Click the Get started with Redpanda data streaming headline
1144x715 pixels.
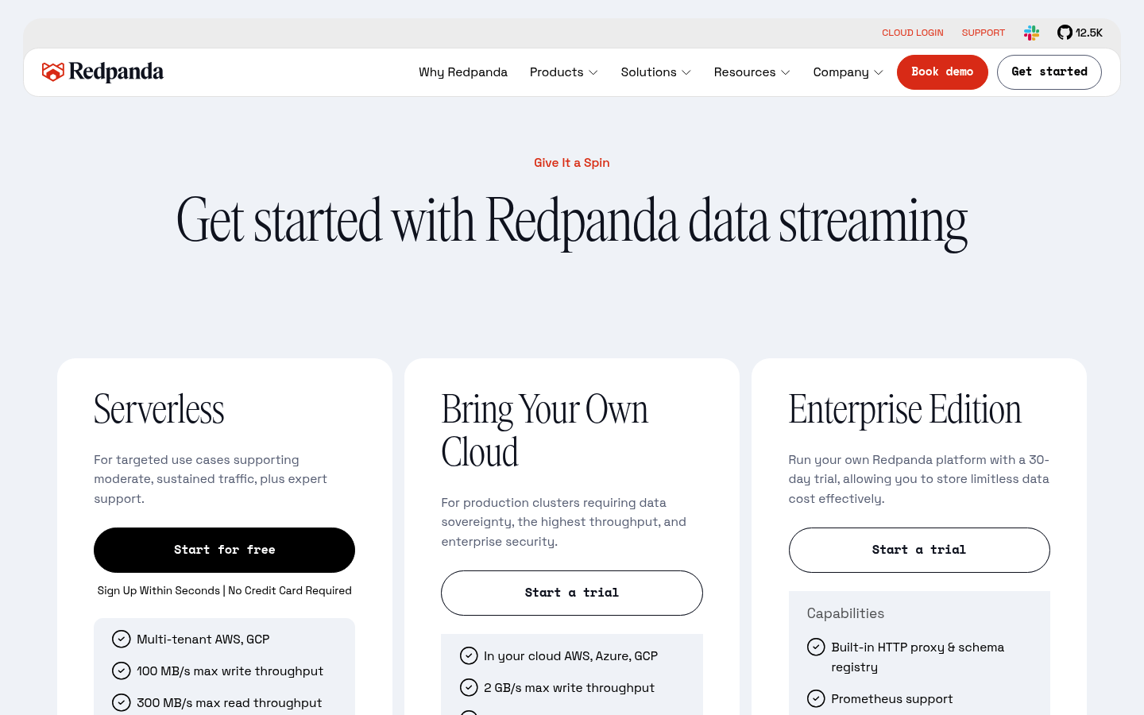pos(572,222)
